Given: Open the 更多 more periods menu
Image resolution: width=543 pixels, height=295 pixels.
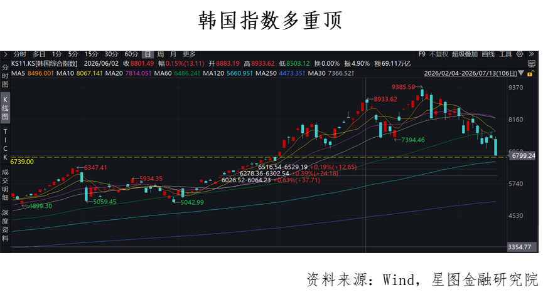Looking at the screenshot, I should point(189,54).
